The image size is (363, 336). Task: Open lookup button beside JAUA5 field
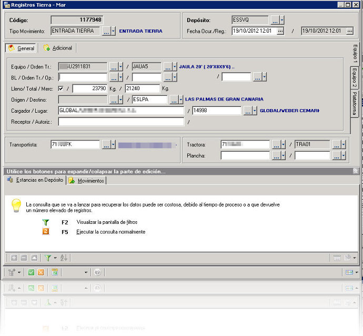(x=168, y=67)
